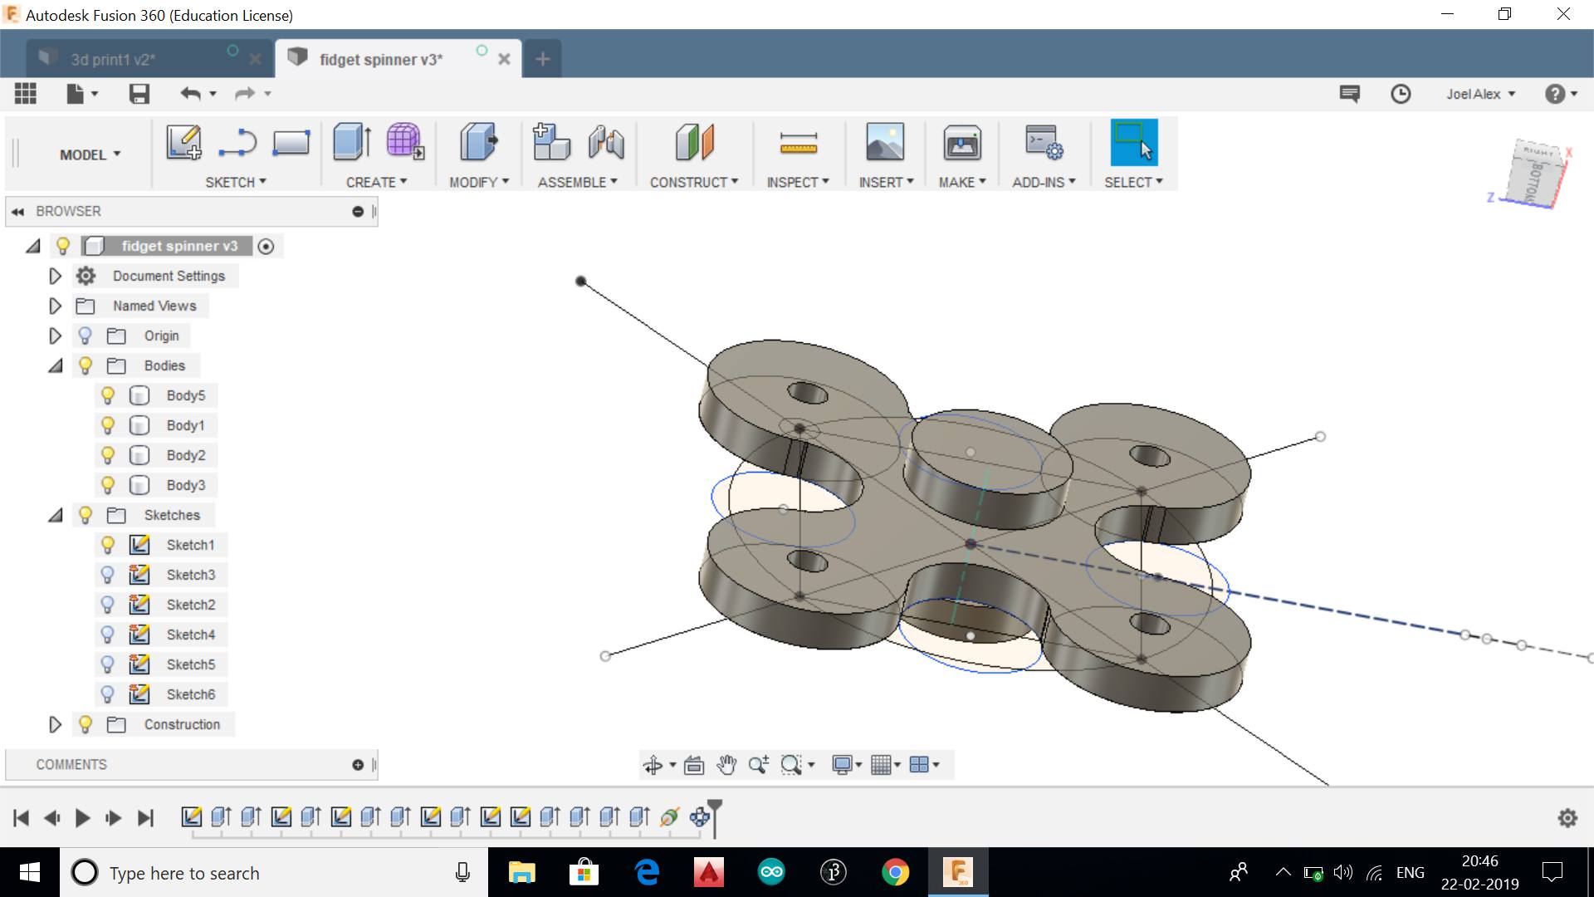
Task: Open the Measure tool under Inspect
Action: (x=798, y=144)
